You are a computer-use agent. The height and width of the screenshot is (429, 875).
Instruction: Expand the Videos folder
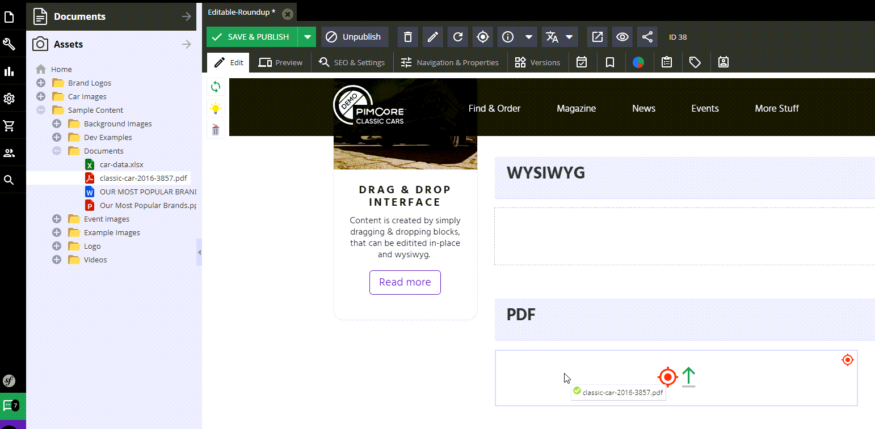pyautogui.click(x=56, y=260)
